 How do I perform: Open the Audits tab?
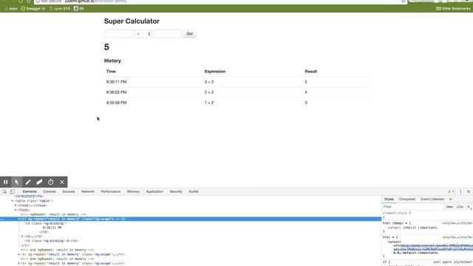point(194,191)
